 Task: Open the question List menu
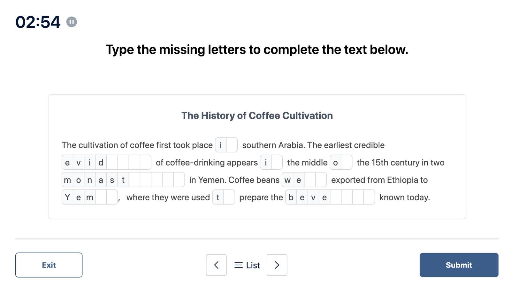point(247,265)
